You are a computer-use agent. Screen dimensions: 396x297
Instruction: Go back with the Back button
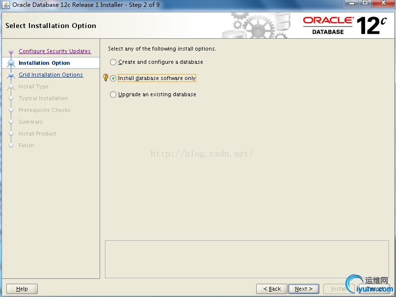pos(272,289)
